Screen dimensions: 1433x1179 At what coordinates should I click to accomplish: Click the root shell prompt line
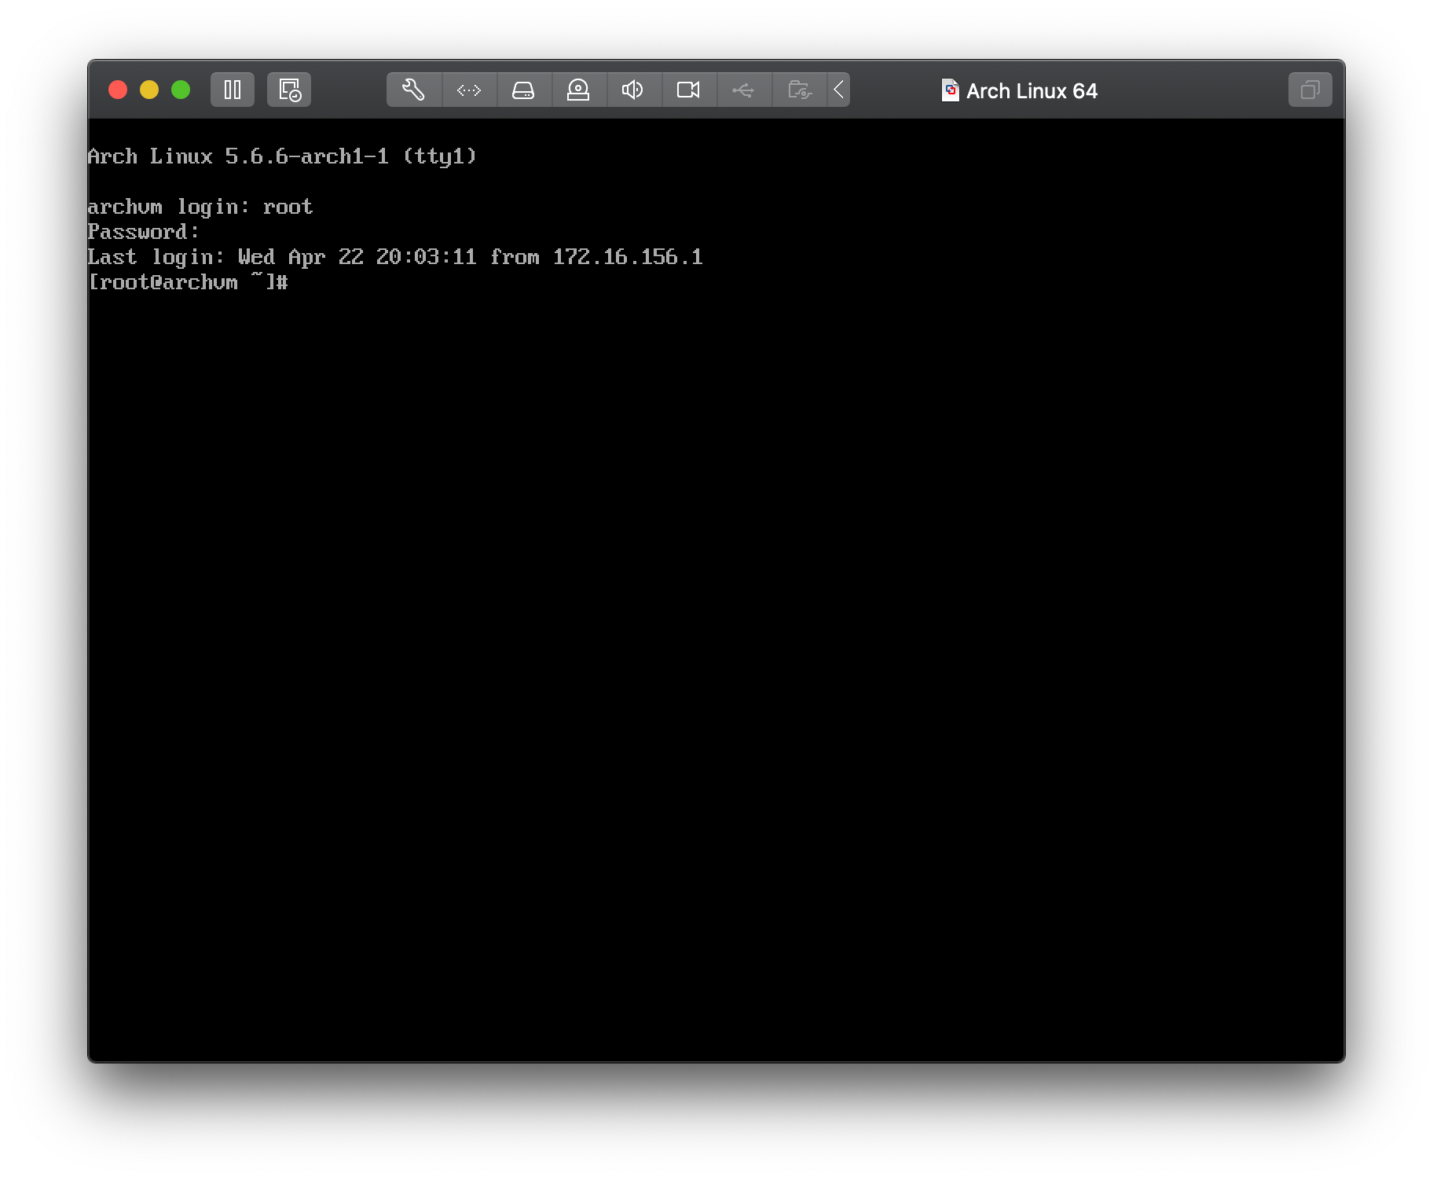[x=189, y=282]
